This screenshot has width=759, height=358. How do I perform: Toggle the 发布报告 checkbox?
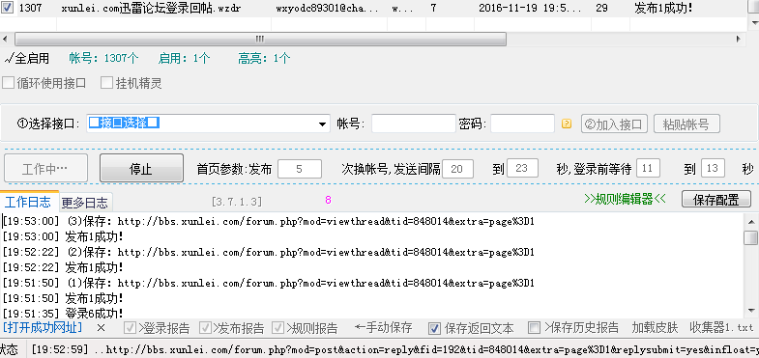click(x=205, y=328)
